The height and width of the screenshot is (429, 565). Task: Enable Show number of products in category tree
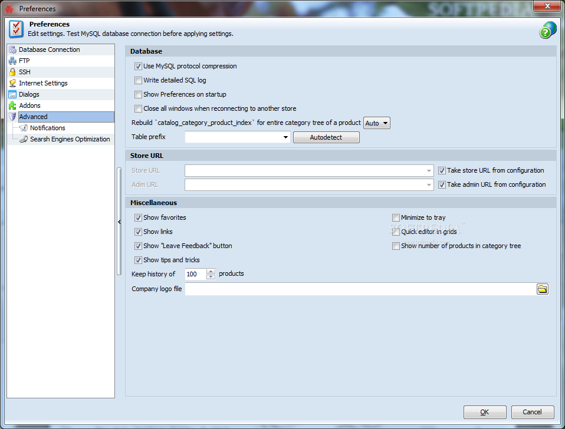(x=396, y=246)
